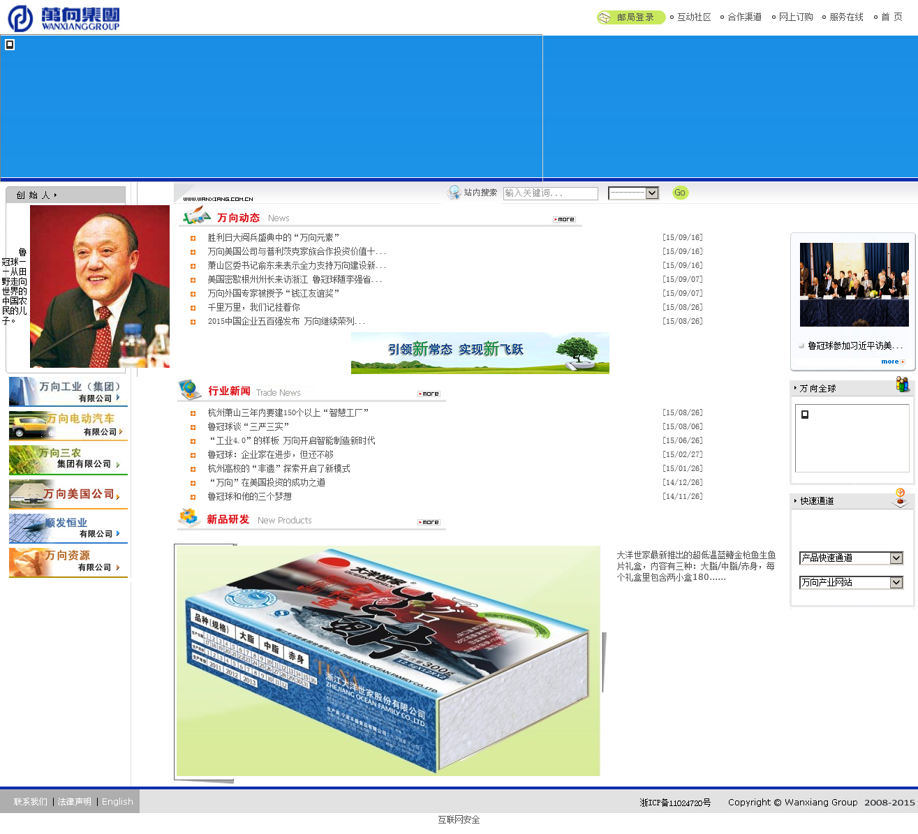Open 万向工业（集团）有限公司 sidebar banner
Screen dimensions: 918x834
point(68,392)
